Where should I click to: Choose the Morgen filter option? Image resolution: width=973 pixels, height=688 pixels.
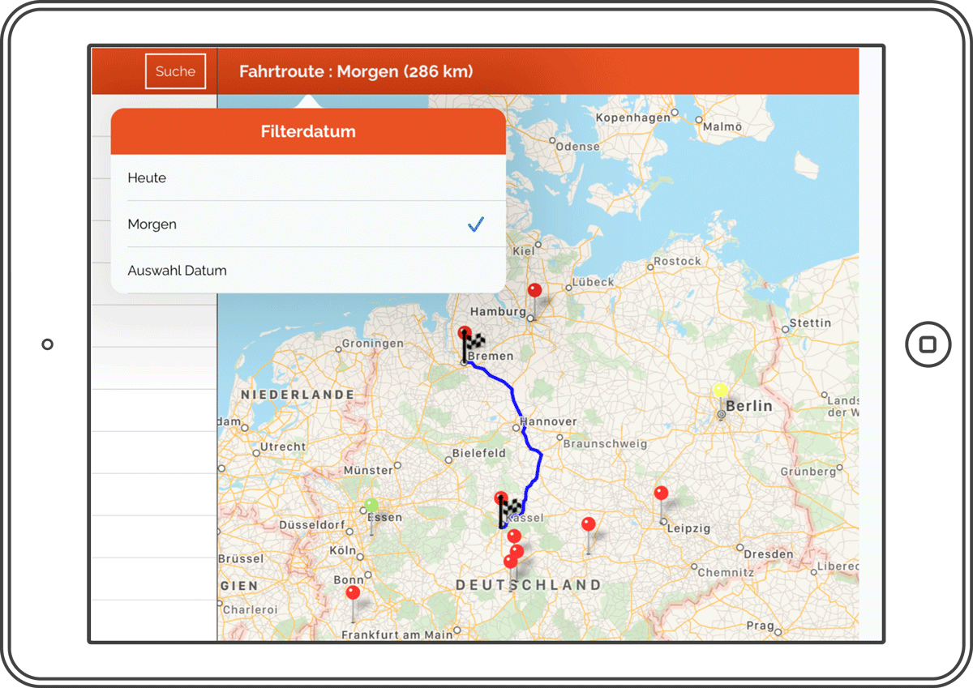308,224
